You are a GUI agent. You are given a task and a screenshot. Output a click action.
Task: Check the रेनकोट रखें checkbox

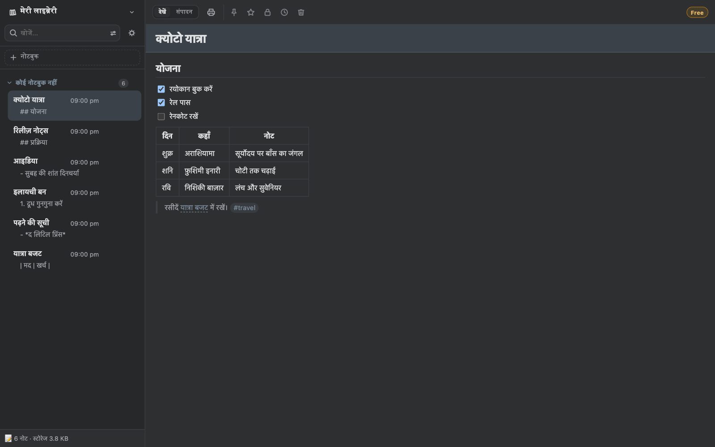click(161, 117)
